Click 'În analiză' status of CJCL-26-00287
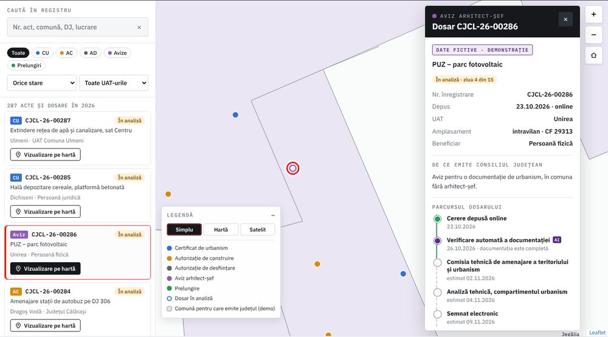Image resolution: width=608 pixels, height=337 pixels. click(130, 120)
